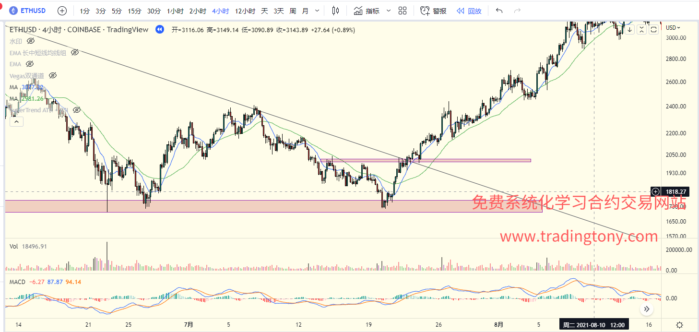Click the 回放 replay button
The image size is (699, 332).
point(469,11)
